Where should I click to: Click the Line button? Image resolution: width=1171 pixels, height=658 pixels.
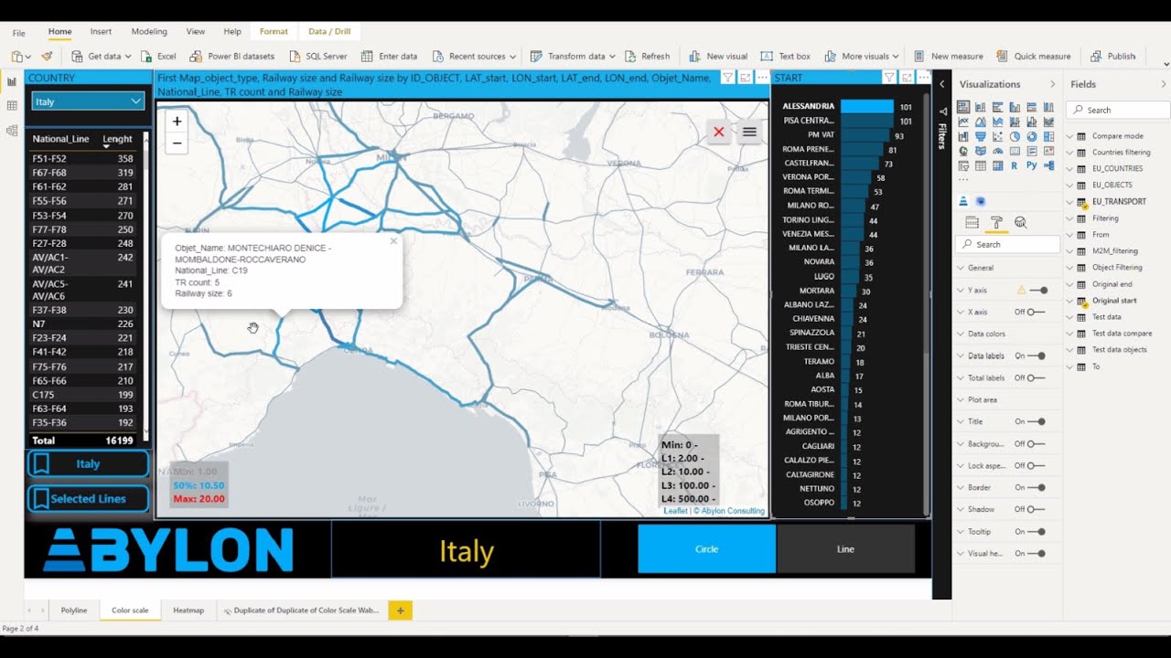tap(845, 548)
